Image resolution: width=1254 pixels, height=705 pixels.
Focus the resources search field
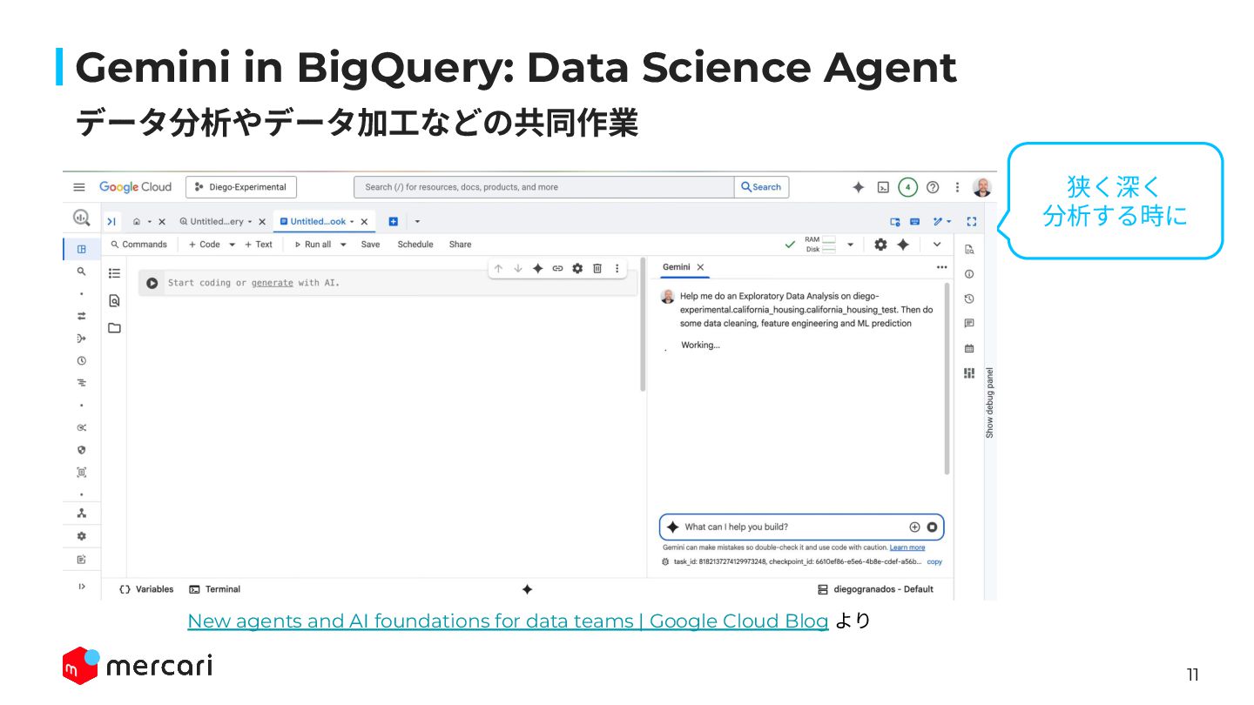[544, 187]
